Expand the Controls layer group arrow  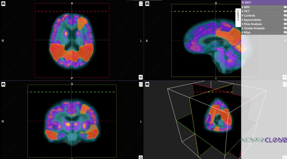pyautogui.click(x=242, y=16)
